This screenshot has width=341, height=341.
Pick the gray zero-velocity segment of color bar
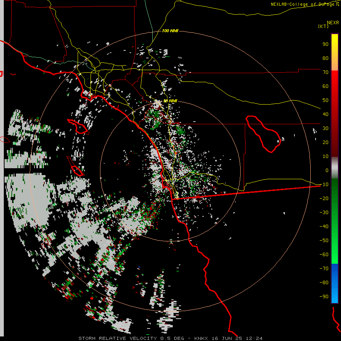pyautogui.click(x=335, y=168)
